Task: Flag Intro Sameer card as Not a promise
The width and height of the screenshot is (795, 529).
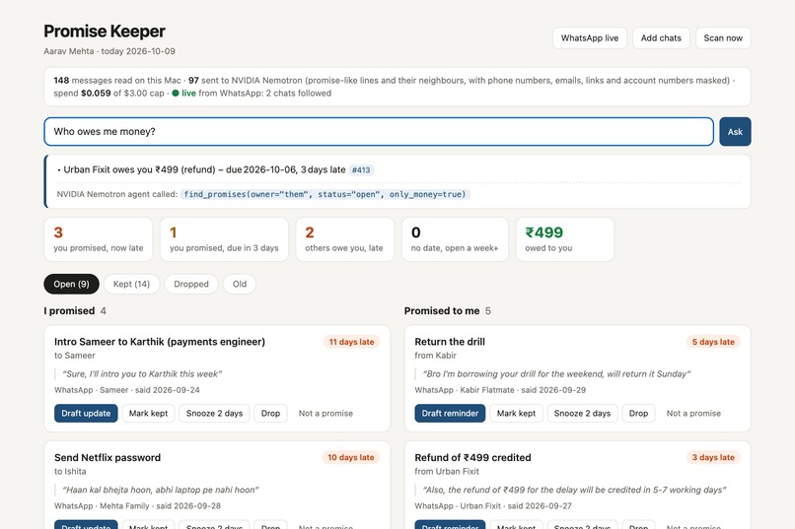Action: point(325,413)
